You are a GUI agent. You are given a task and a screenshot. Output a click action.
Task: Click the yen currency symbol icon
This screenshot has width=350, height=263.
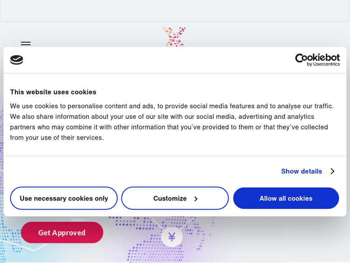coord(172,237)
